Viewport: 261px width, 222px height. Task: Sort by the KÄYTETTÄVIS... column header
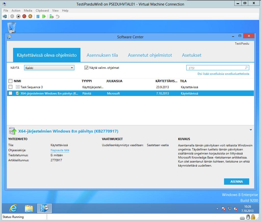point(166,81)
